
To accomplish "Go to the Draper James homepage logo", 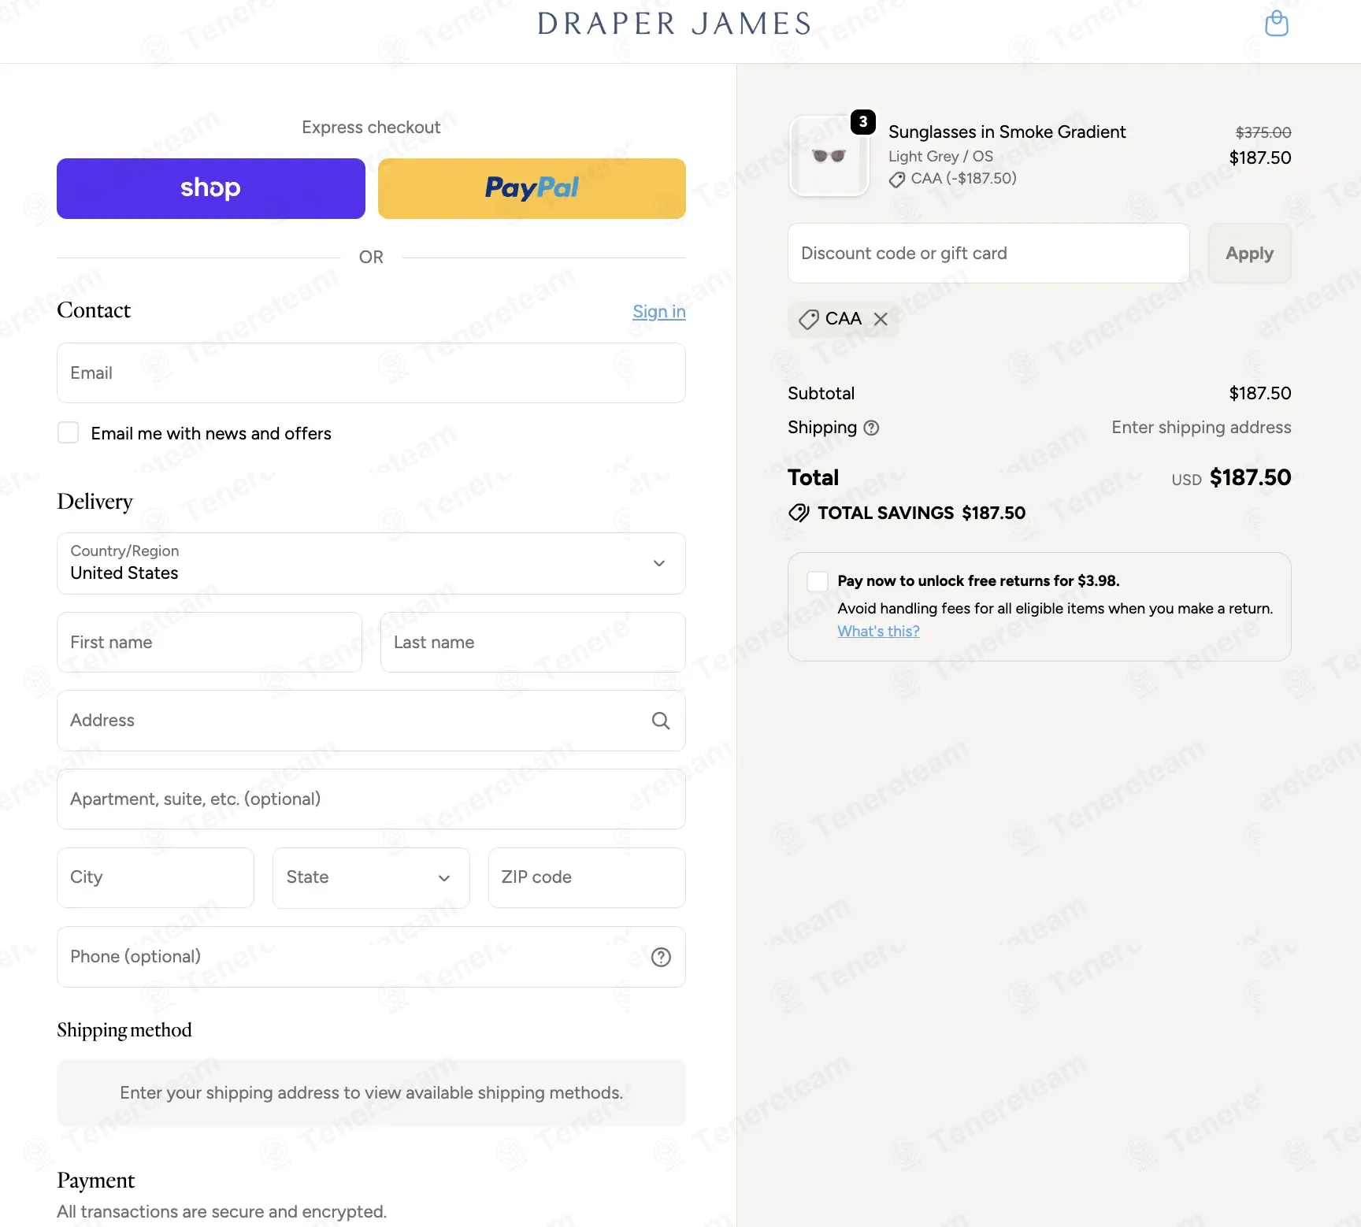I will [674, 24].
